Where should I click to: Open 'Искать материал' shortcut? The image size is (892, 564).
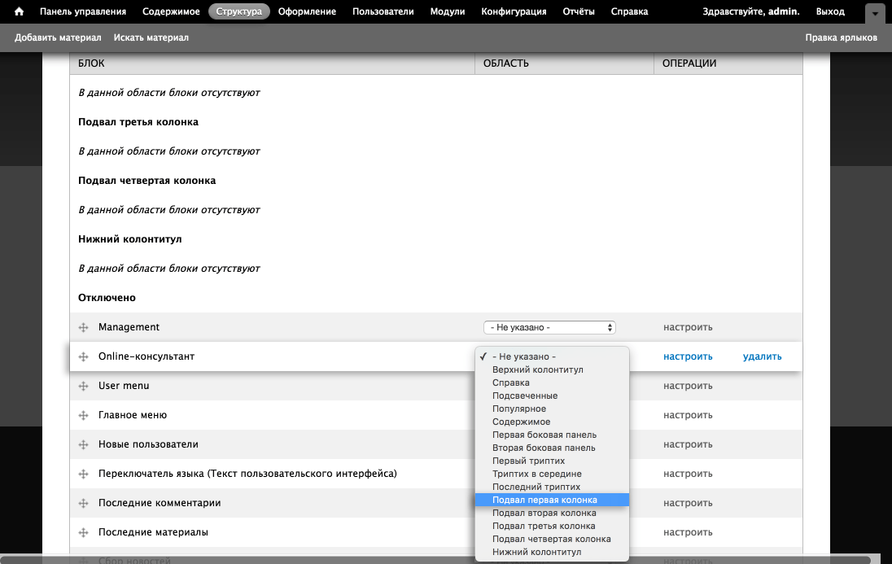click(151, 37)
